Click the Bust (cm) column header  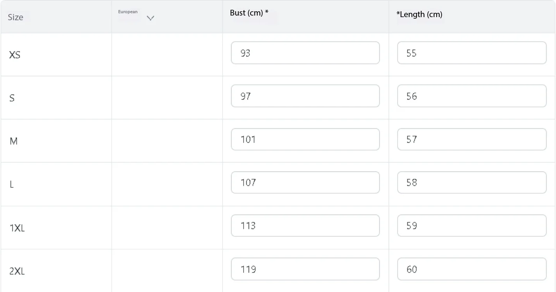249,13
